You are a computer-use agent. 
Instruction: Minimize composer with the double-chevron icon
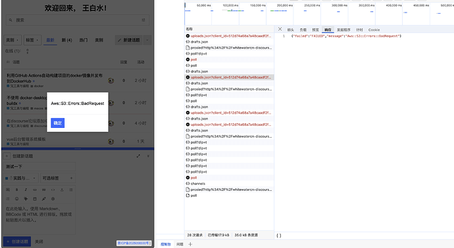[148, 156]
